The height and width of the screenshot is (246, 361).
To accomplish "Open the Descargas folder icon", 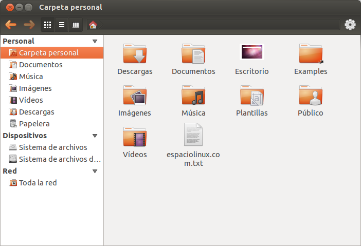I will (135, 54).
